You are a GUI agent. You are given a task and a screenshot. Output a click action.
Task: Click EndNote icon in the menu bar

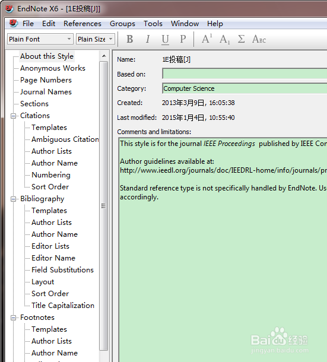(x=13, y=23)
